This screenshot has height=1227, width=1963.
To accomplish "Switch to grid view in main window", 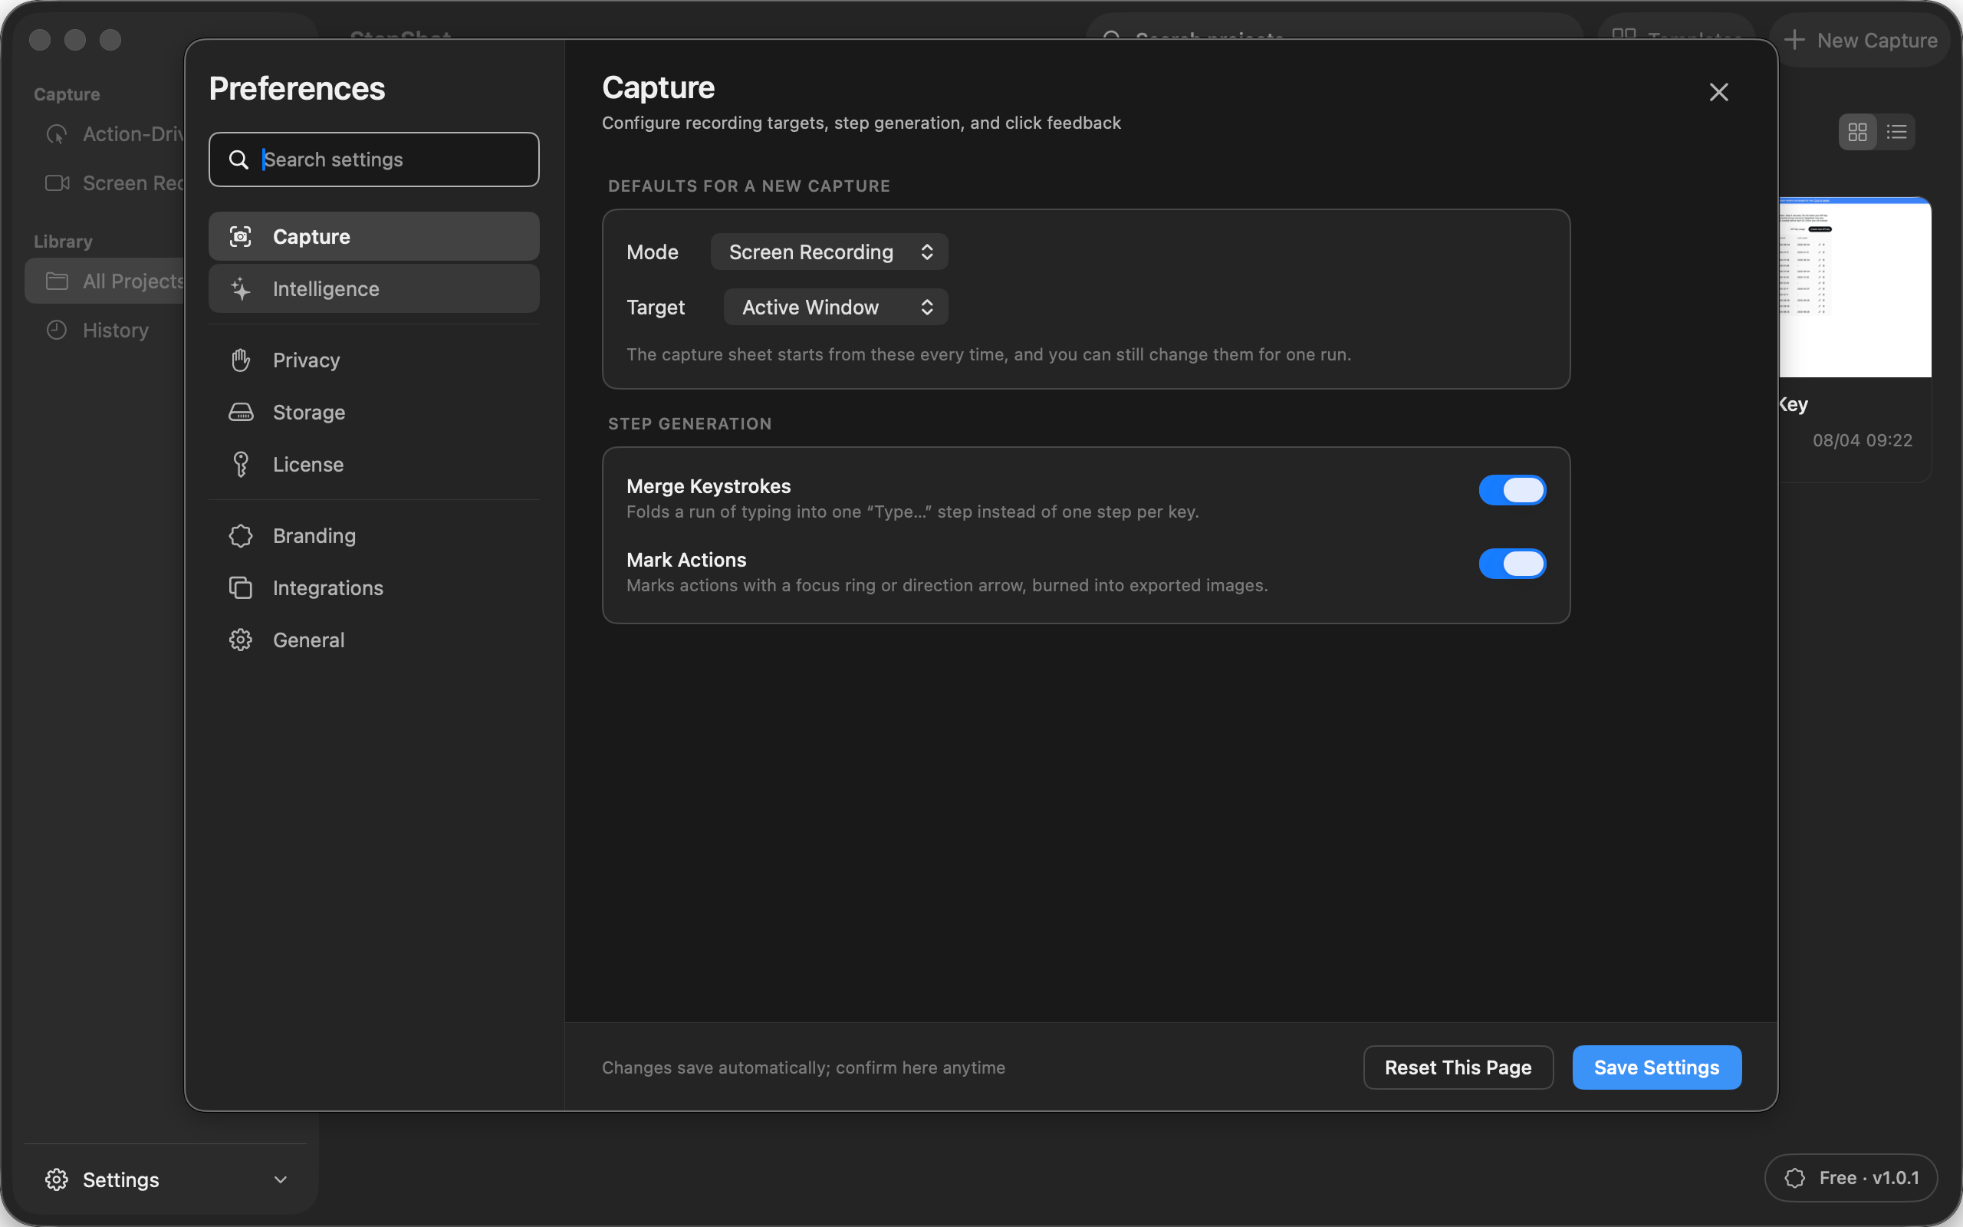I will pos(1857,131).
